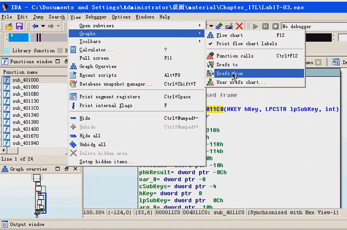Click the 100.00% zoom indicator
This screenshot has height=230, width=347.
[94, 212]
